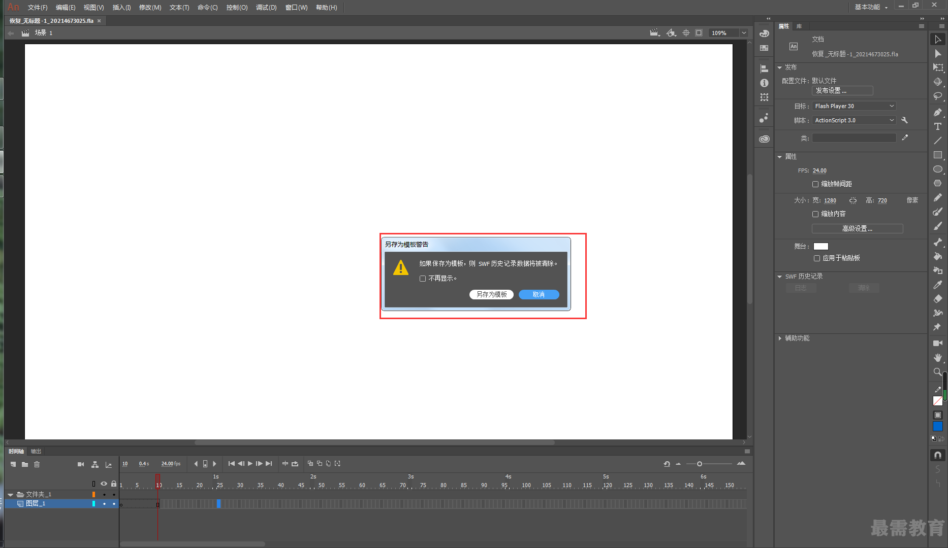
Task: Select the Free Transform tool
Action: point(938,68)
